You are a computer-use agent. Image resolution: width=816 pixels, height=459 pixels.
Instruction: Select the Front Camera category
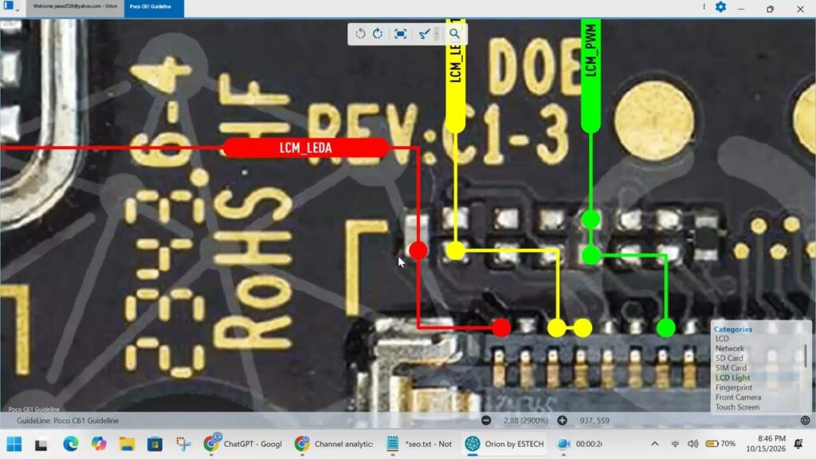coord(738,398)
